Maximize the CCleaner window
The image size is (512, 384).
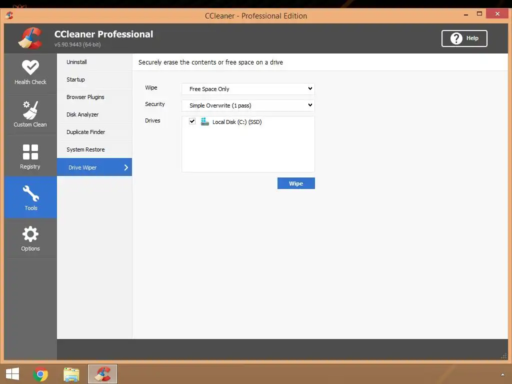pos(479,13)
